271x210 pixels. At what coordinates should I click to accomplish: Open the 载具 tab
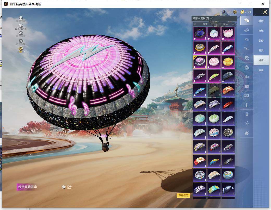[x=261, y=50]
